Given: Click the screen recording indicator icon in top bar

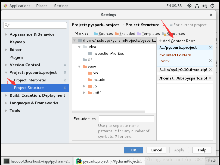Looking at the screenshot, I should click(189, 6).
